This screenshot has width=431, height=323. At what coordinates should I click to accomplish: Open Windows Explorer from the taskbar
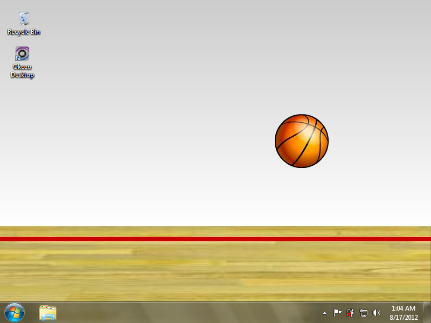tap(48, 313)
